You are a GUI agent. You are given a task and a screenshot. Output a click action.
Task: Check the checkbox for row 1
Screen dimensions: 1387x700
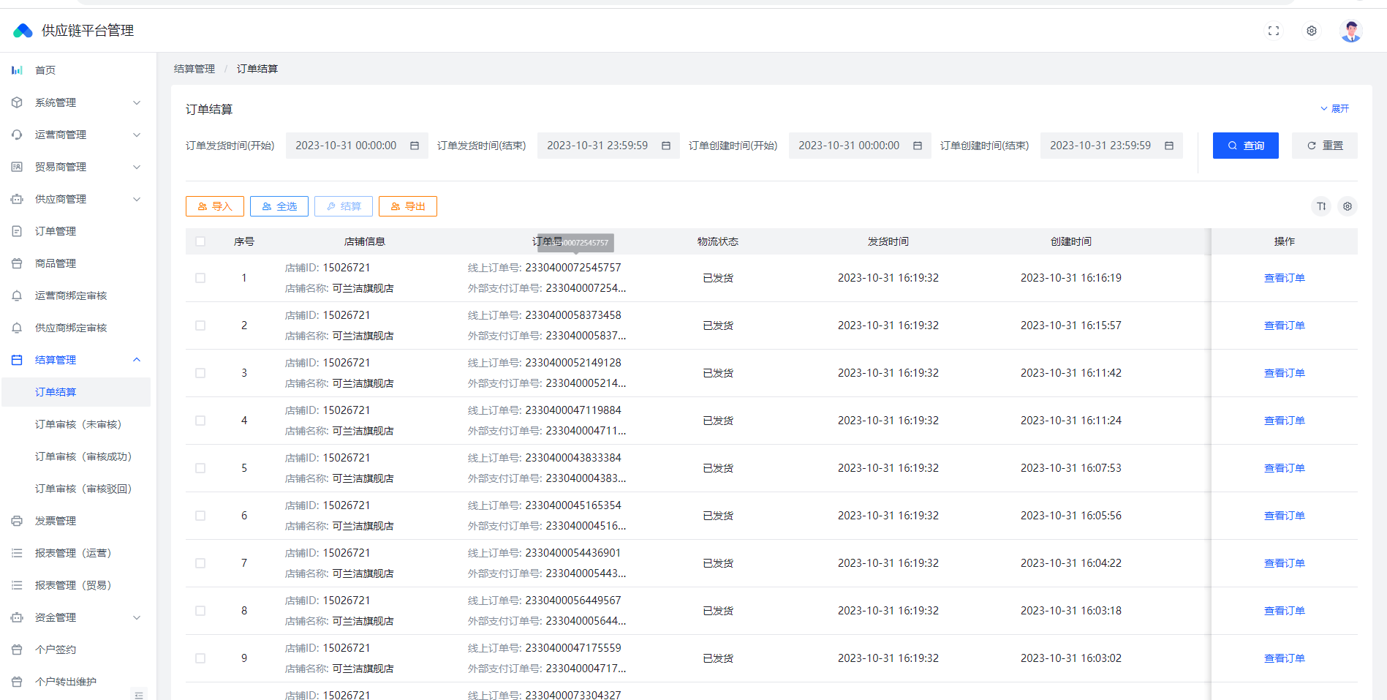[200, 278]
